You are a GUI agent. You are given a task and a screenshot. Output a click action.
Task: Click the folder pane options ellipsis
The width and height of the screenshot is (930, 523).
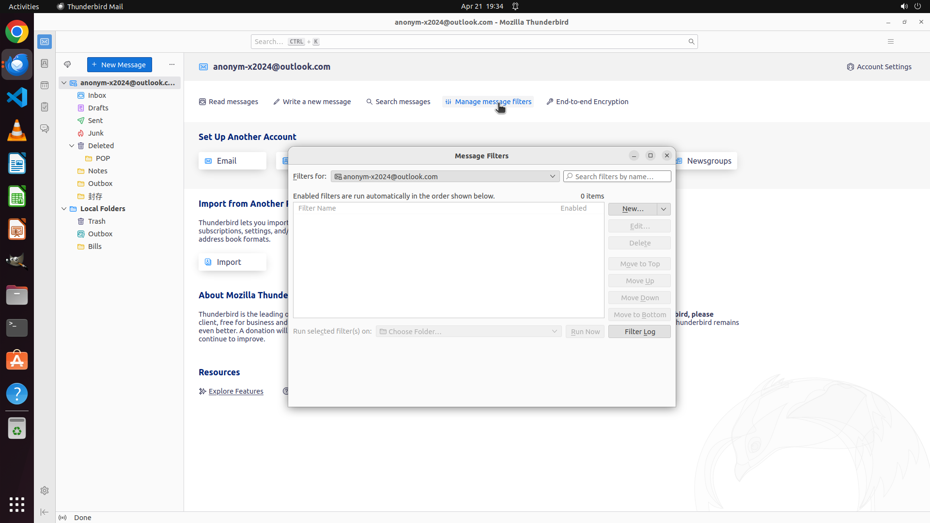(x=172, y=64)
